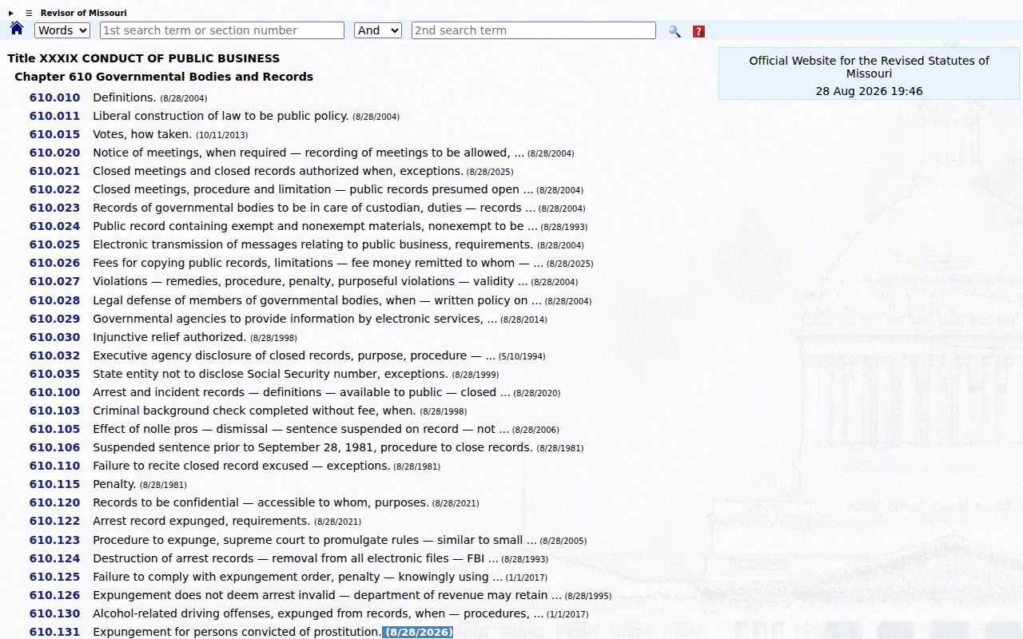Focus the 2nd search term field
1023x639 pixels.
pos(534,30)
